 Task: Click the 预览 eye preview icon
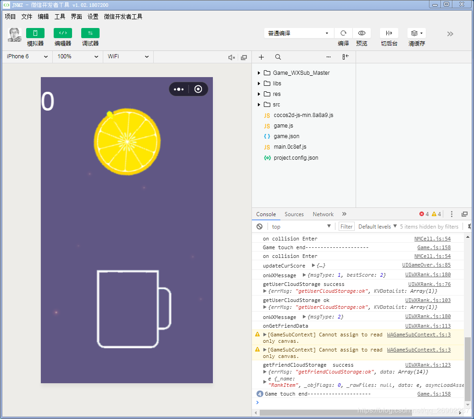coord(362,33)
